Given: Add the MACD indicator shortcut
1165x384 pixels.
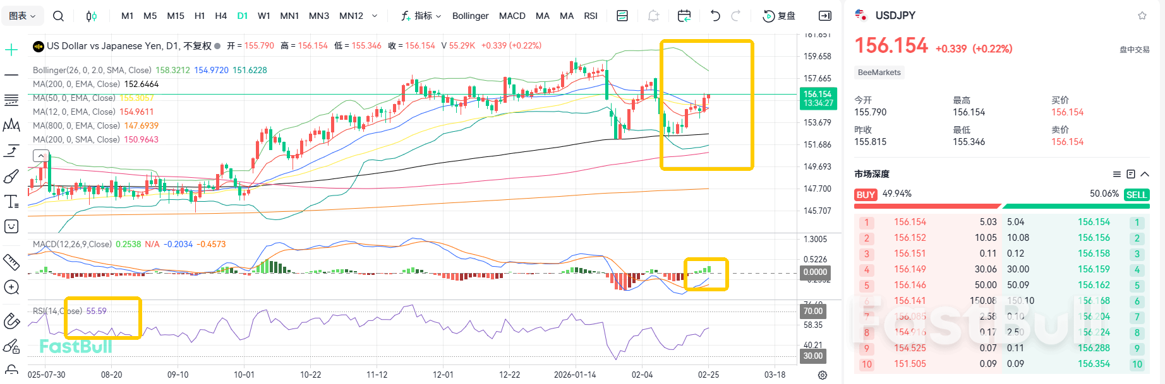Looking at the screenshot, I should click(x=512, y=16).
